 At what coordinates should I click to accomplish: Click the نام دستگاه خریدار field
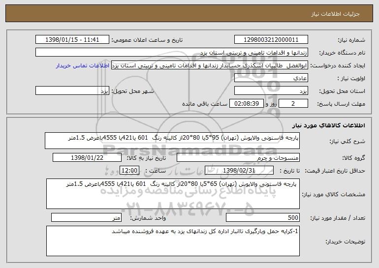pyautogui.click(x=172, y=53)
